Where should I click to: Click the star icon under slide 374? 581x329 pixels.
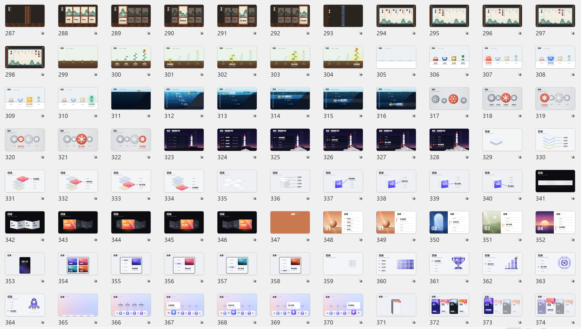point(573,322)
